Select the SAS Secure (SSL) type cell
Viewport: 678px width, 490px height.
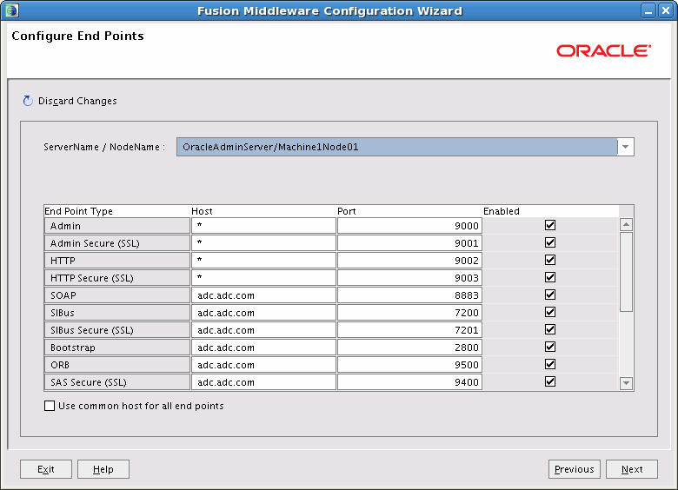coord(117,382)
